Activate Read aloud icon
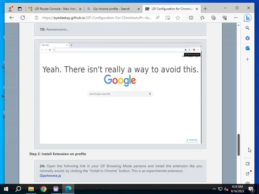259x194 pixels. point(158,18)
